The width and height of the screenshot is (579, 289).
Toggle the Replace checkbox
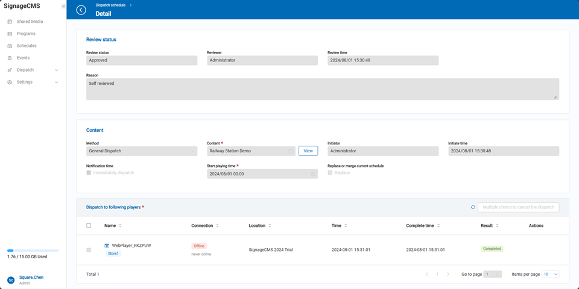[x=330, y=173]
